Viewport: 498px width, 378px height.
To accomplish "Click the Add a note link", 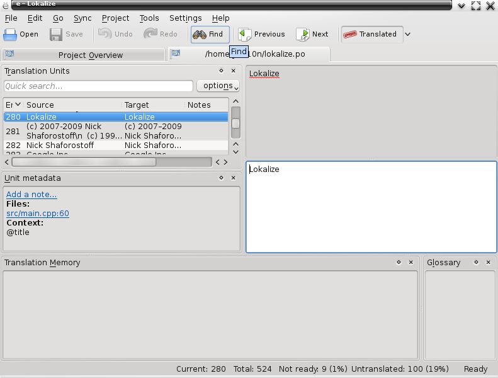I will 31,194.
